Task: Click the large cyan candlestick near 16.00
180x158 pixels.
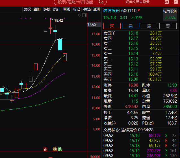Action: (60, 44)
